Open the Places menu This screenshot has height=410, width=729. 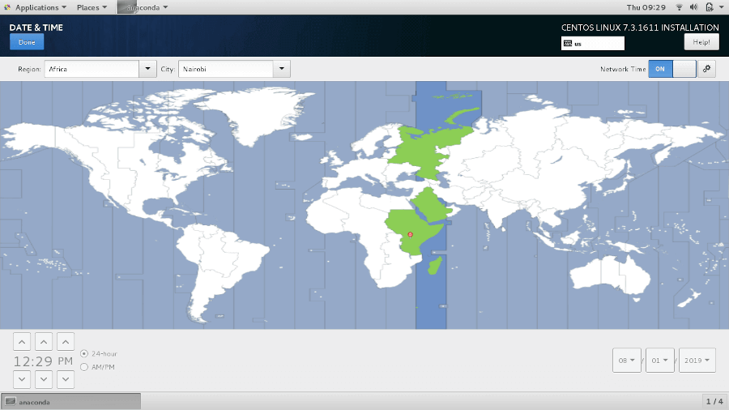pyautogui.click(x=92, y=7)
